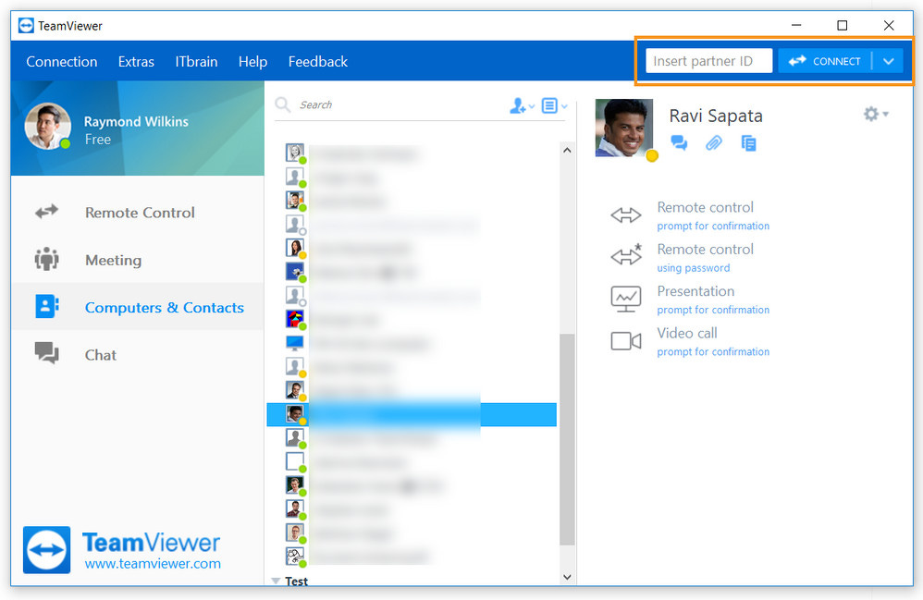The image size is (923, 600).
Task: Open the gear settings dropdown for Ravi Sapata
Action: [875, 114]
